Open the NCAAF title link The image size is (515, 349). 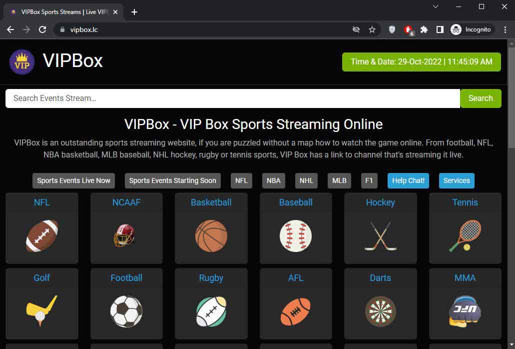[x=126, y=202]
